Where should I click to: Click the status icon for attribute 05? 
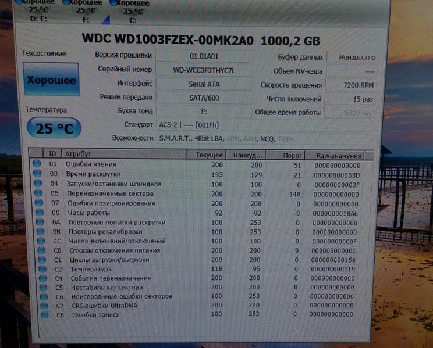pos(38,193)
